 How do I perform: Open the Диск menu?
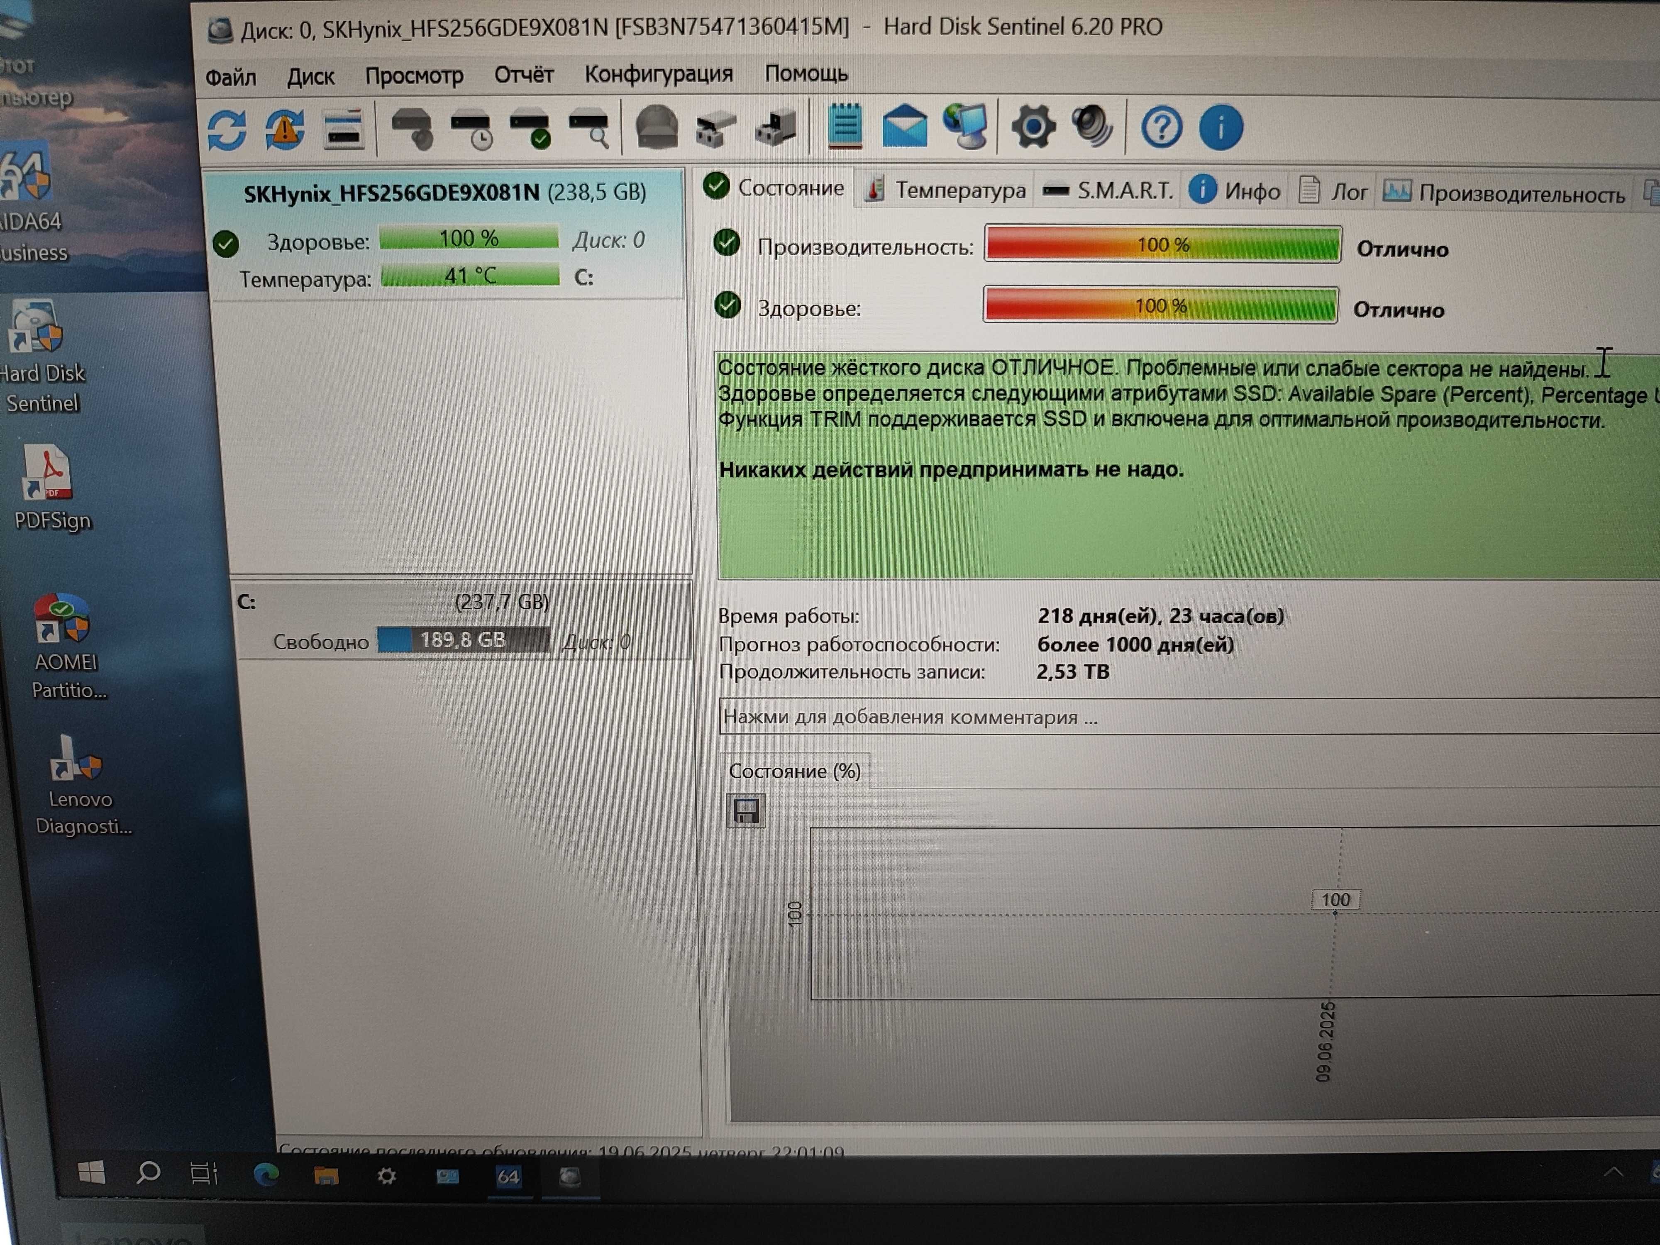click(x=311, y=76)
